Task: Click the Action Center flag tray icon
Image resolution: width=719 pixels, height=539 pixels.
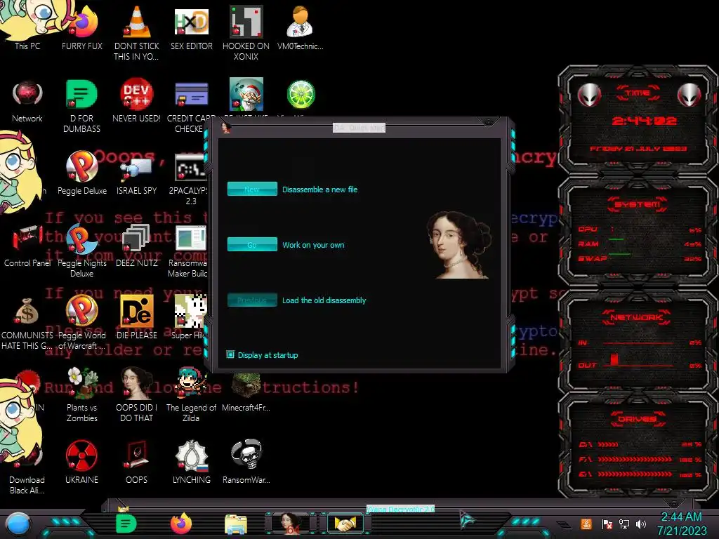Action: point(607,524)
